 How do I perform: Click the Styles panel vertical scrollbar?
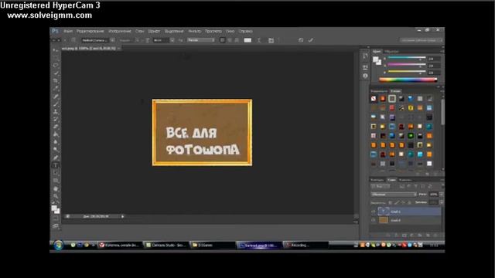coord(442,112)
